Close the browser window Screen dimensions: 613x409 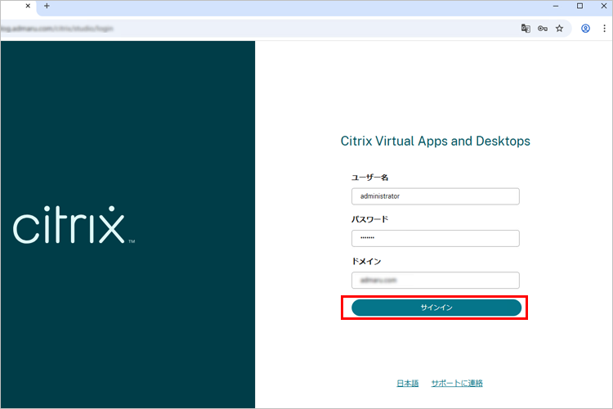(602, 7)
